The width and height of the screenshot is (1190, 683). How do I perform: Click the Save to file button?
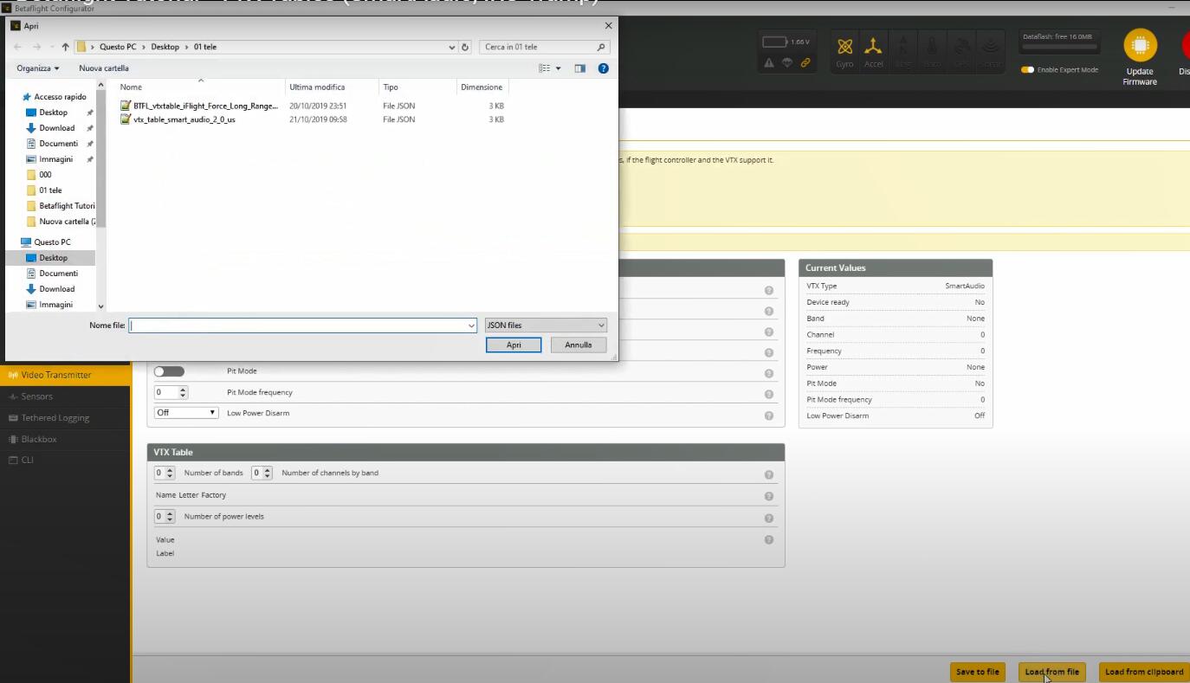[977, 672]
